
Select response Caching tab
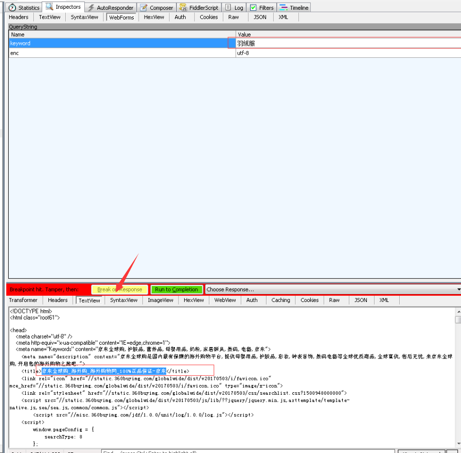(280, 300)
